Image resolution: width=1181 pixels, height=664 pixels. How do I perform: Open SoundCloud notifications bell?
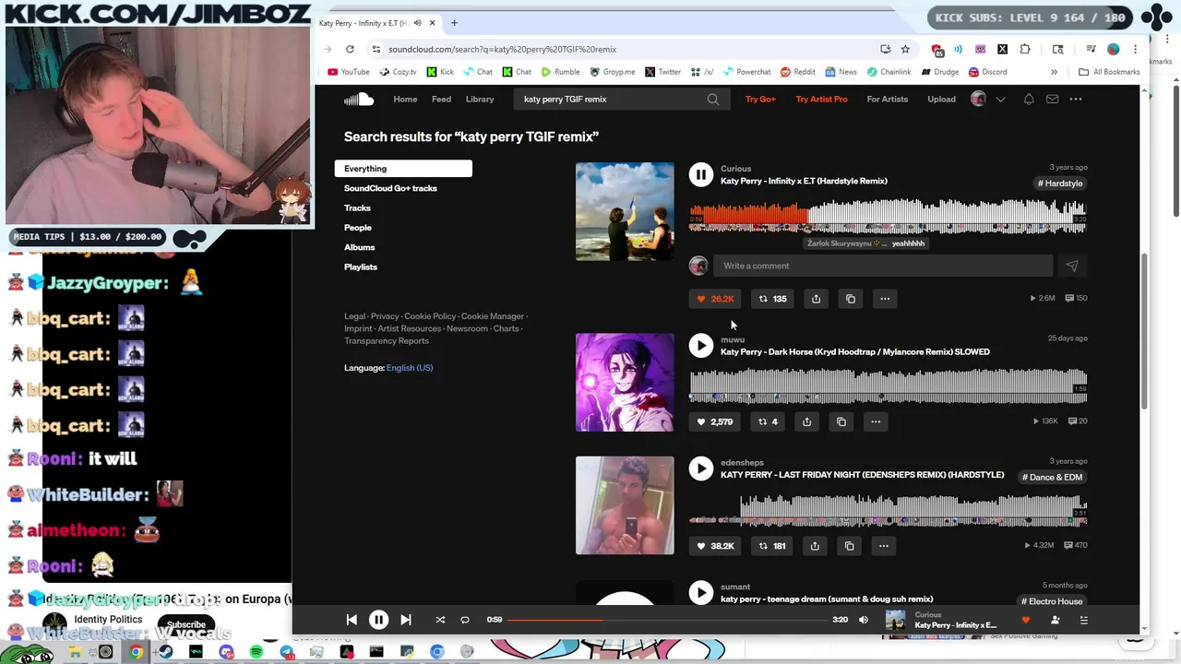click(1029, 99)
